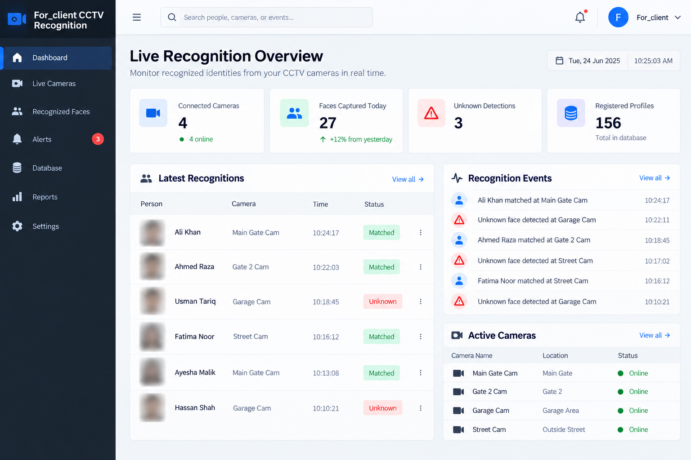Select the Ali Khan matched at Main Gate event
Viewport: 691px width, 460px height.
(561, 200)
